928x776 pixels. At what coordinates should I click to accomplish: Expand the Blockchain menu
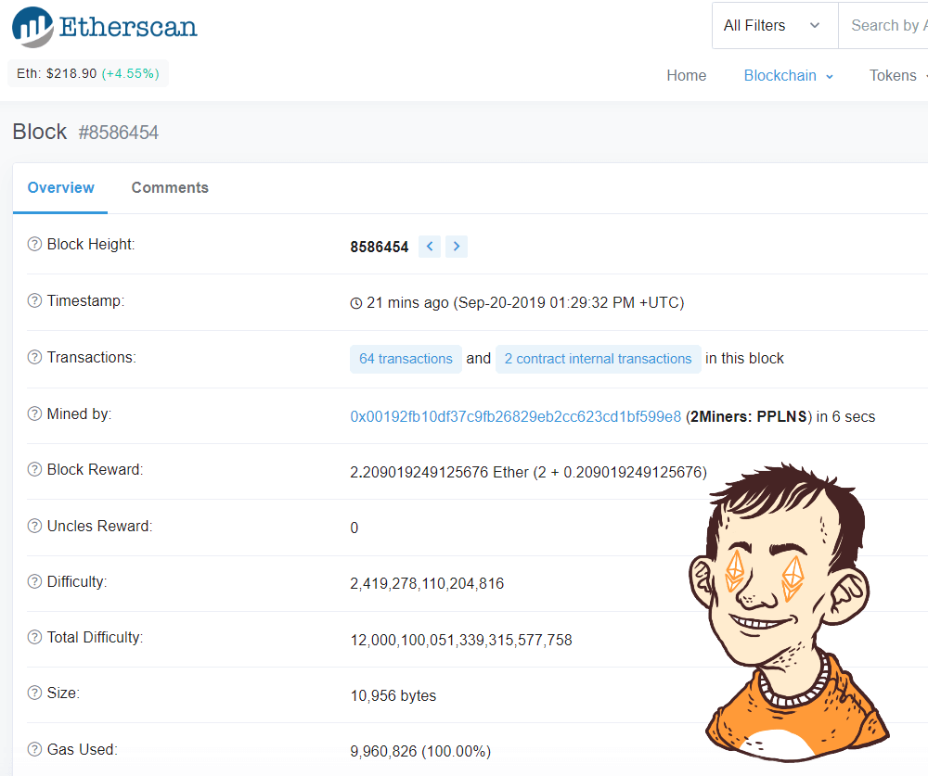[788, 76]
